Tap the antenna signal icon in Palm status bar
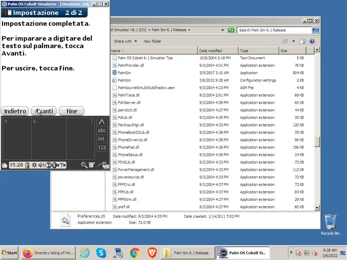Screen dimensions: 347x260 tap(63, 165)
